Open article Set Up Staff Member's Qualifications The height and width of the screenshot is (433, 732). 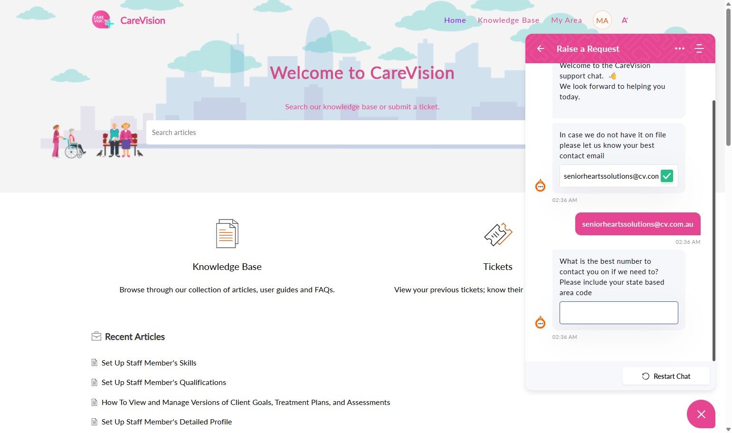point(164,382)
